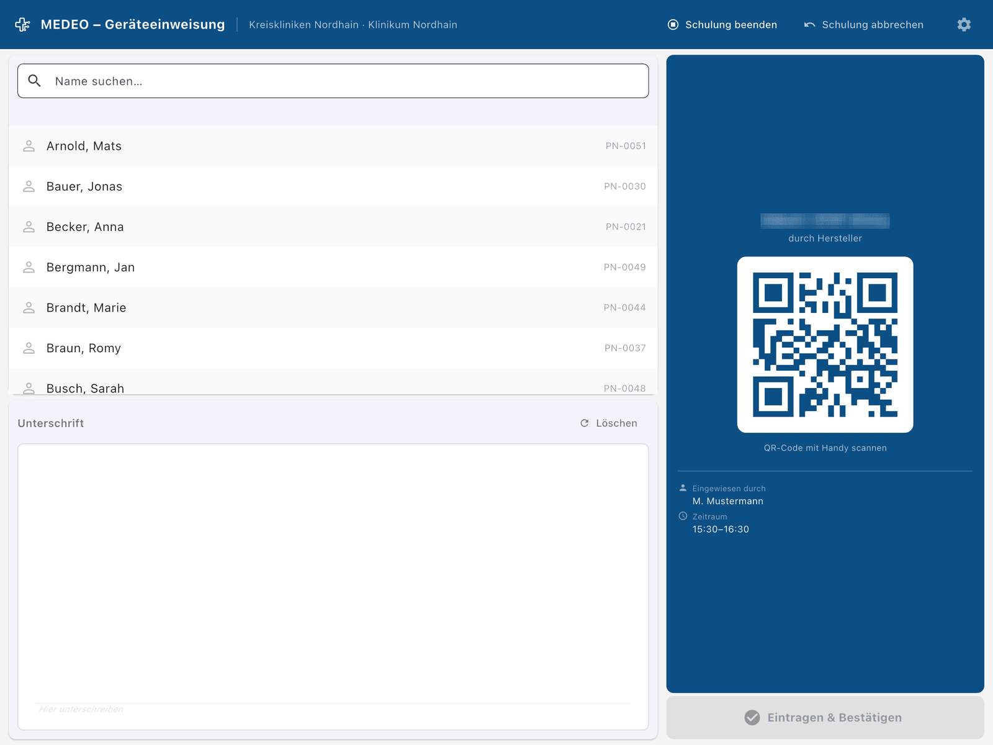993x745 pixels.
Task: Click the MEDEO – Geräteeinweisung title
Action: coord(133,25)
